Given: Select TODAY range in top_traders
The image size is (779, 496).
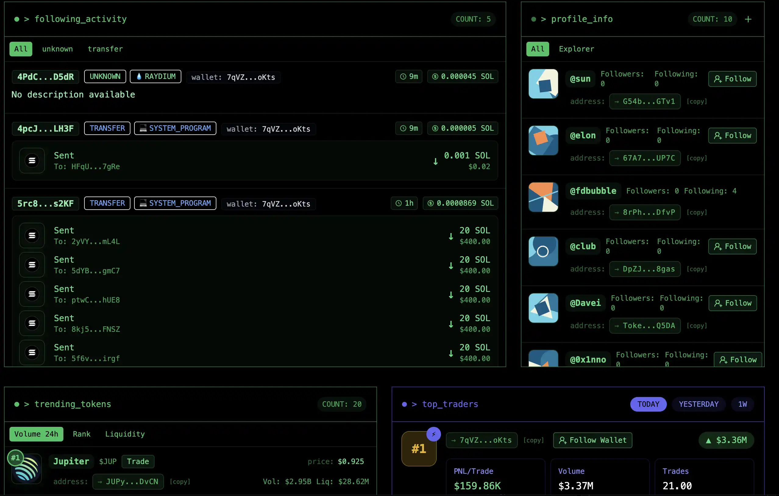Looking at the screenshot, I should click(x=648, y=404).
